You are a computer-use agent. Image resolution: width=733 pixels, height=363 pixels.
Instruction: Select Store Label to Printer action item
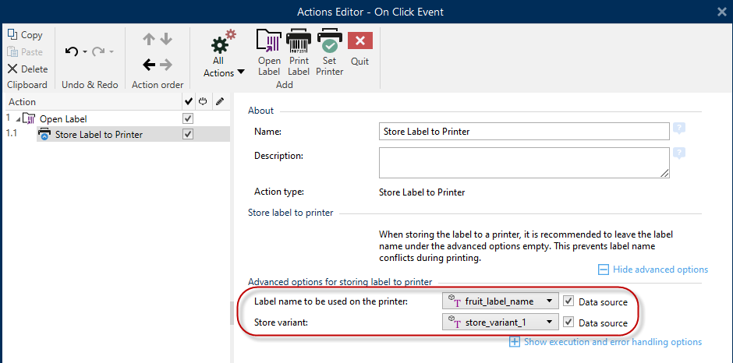(x=98, y=135)
